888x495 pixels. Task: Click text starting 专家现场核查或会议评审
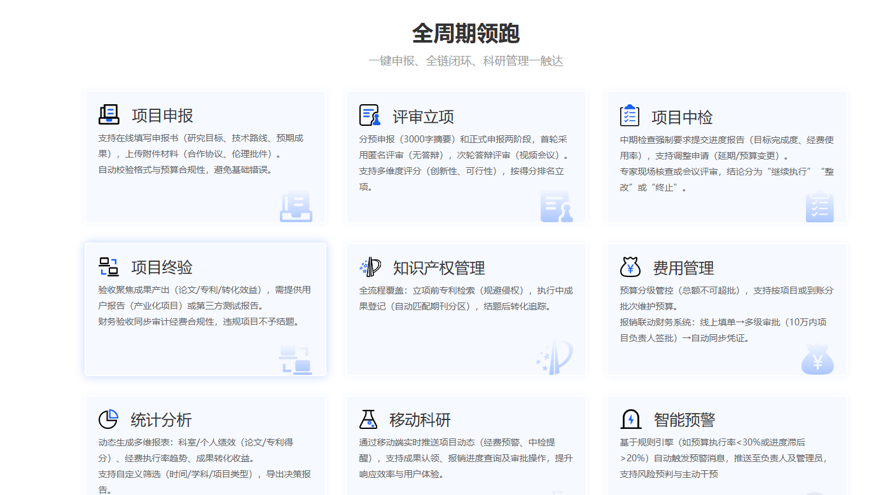[x=726, y=180]
